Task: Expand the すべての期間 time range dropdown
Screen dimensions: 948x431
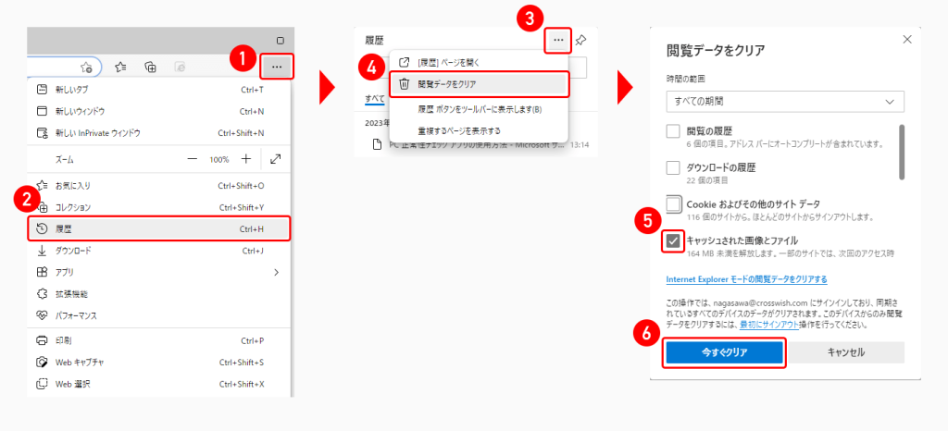Action: click(x=784, y=101)
